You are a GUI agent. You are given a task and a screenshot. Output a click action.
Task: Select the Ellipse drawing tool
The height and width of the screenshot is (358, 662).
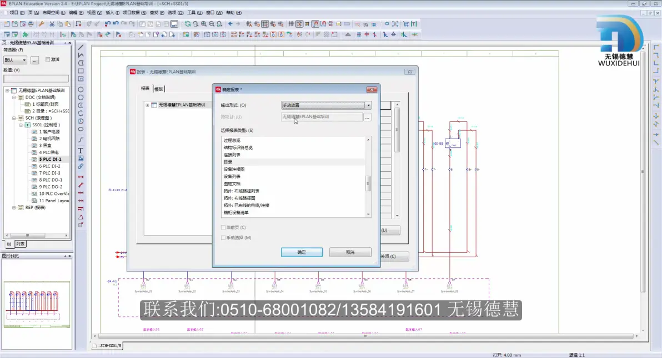81,129
